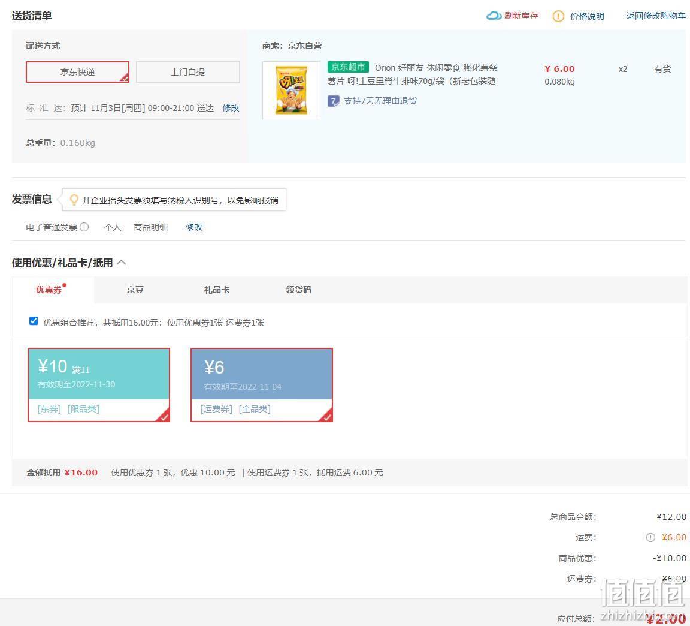
Task: Click the lightbulb icon in invoice tip
Action: click(x=74, y=200)
